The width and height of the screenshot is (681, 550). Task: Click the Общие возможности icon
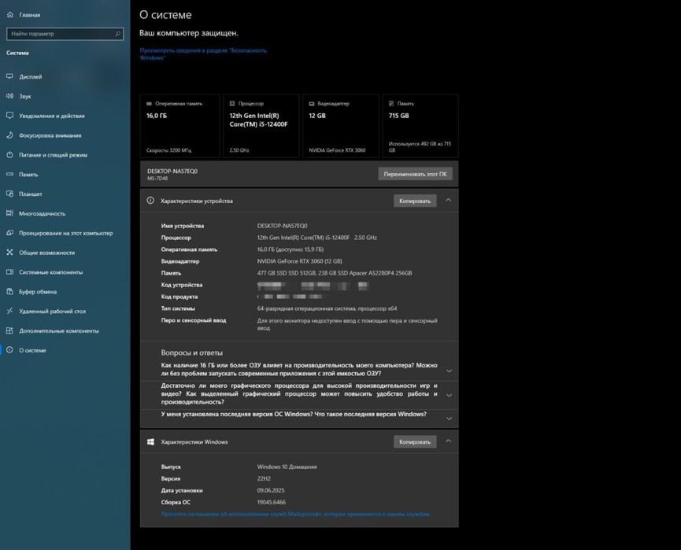[x=10, y=253]
